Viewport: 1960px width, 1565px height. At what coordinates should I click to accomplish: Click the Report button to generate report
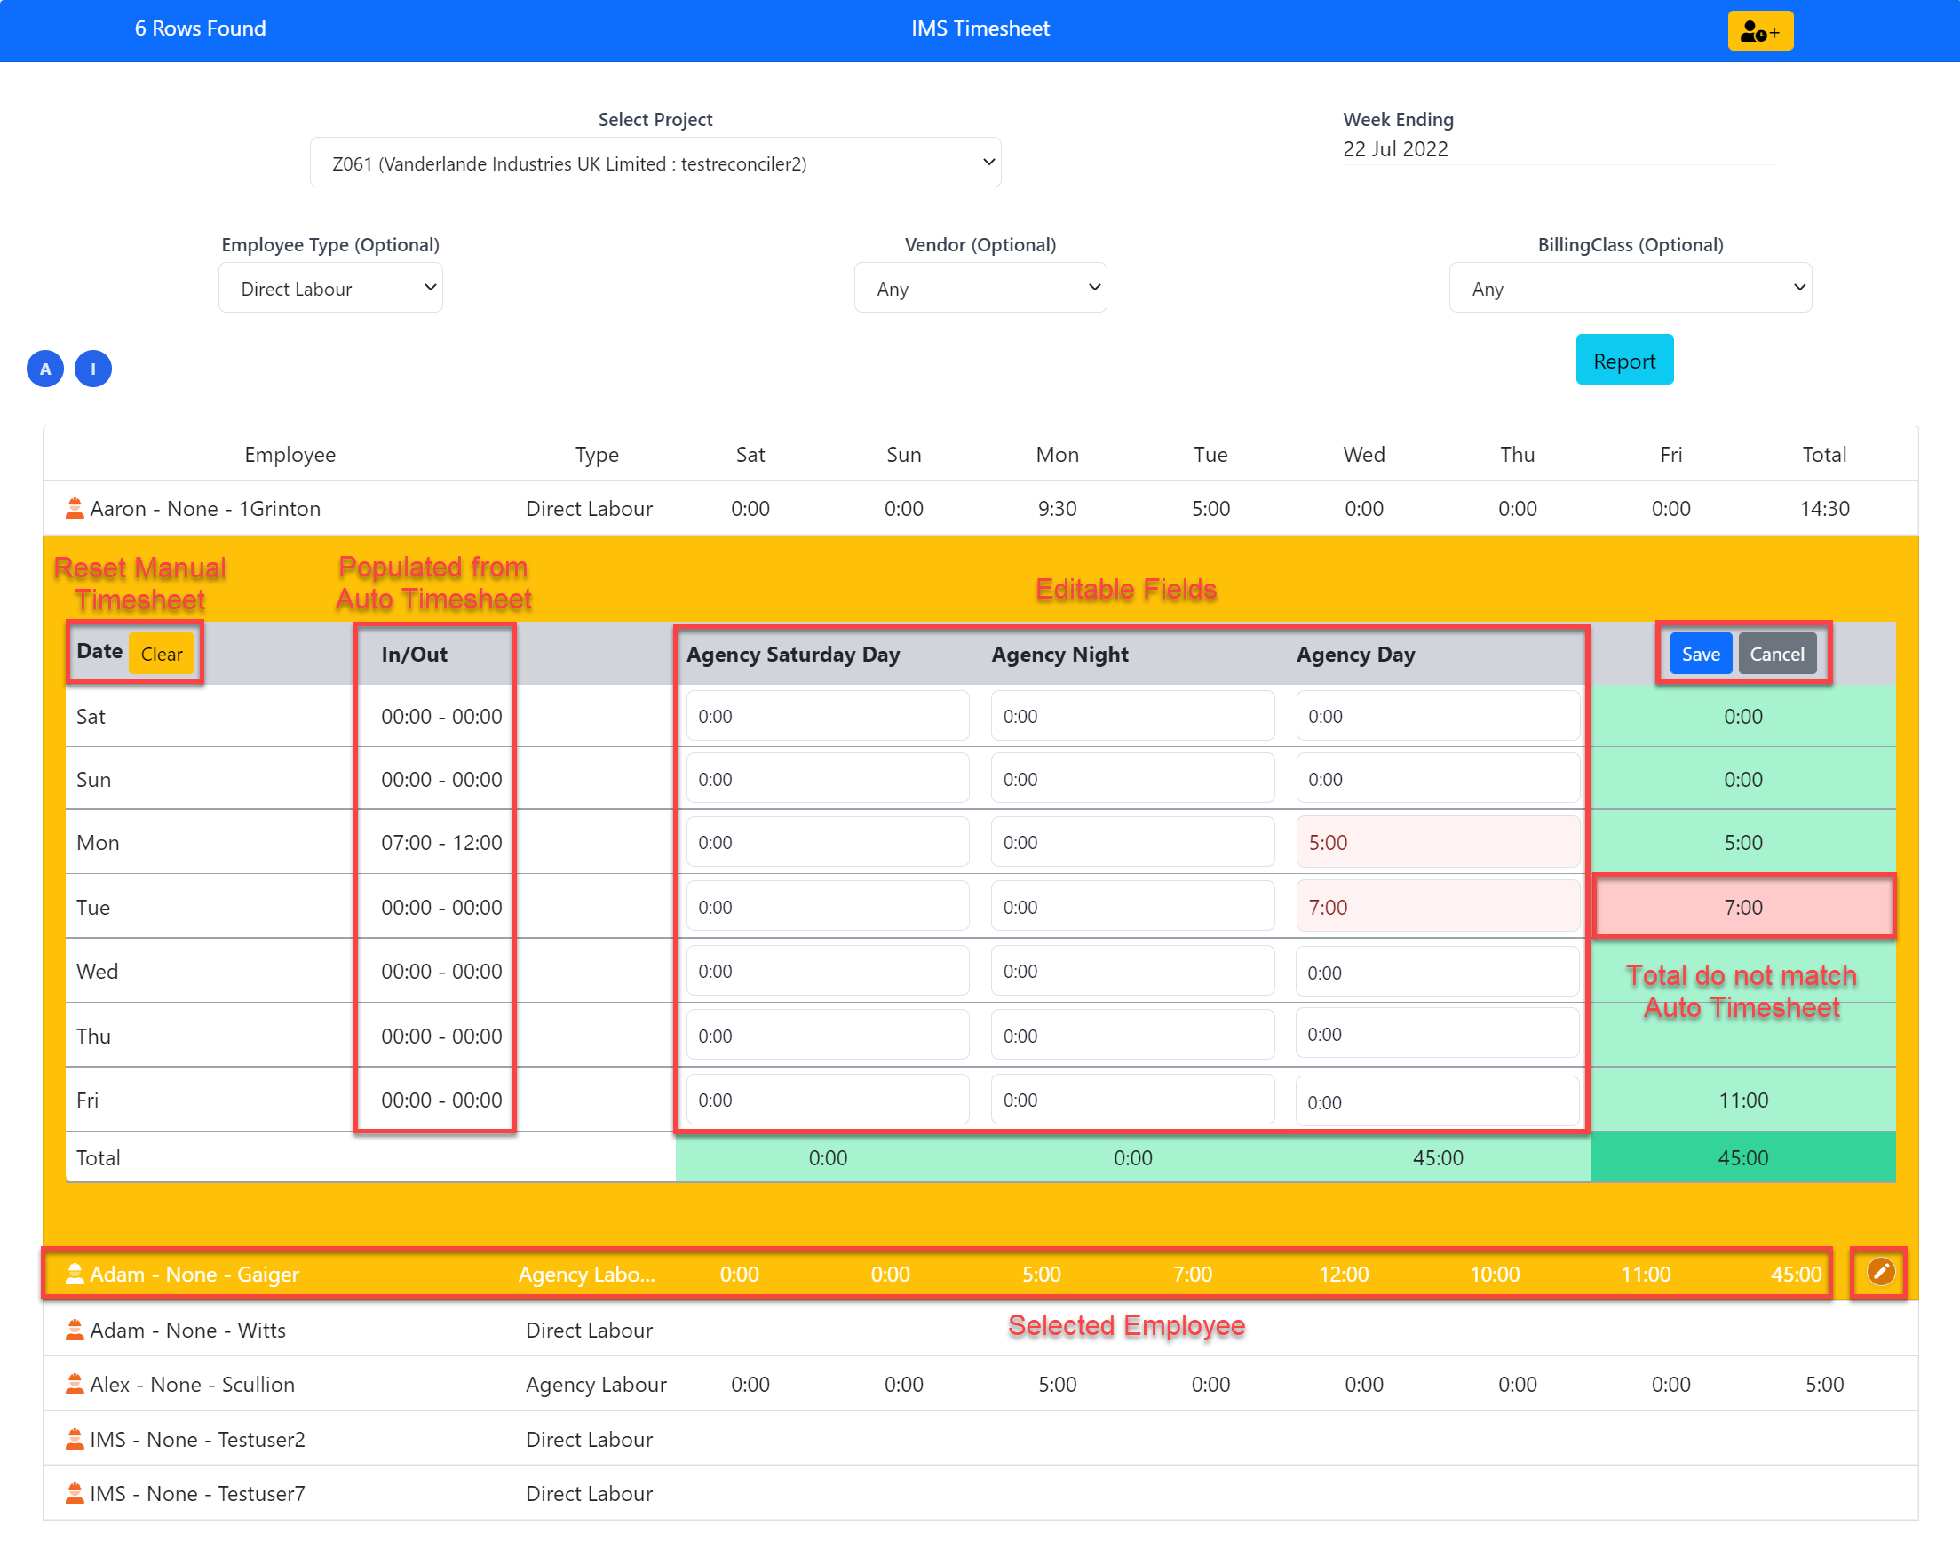[1623, 360]
